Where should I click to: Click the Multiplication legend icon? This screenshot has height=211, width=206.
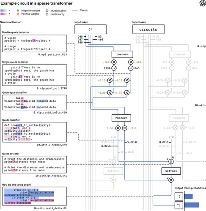click(x=47, y=11)
